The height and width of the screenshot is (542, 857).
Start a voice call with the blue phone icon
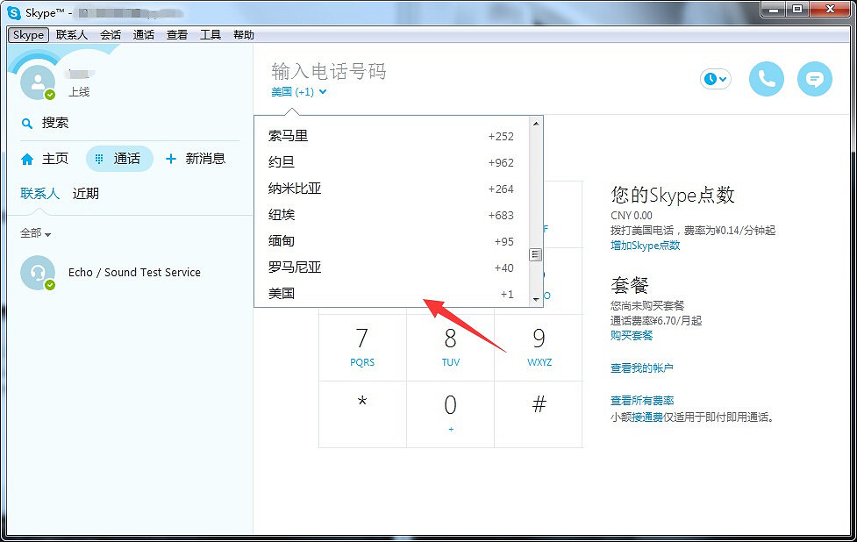point(765,78)
